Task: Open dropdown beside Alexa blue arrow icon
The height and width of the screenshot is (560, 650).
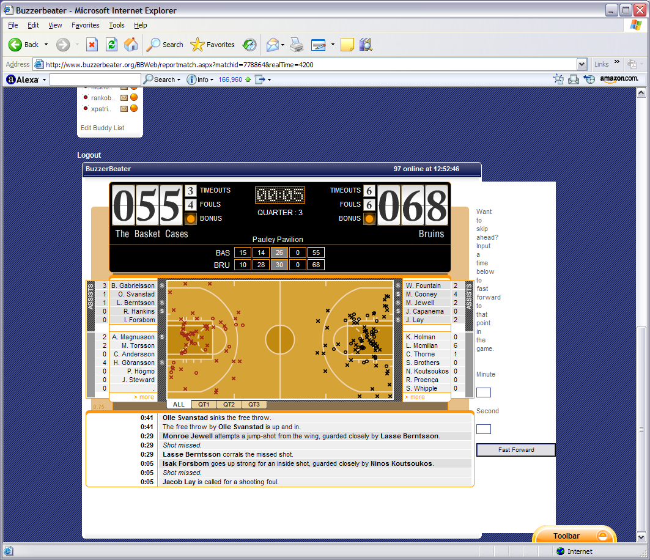Action: tap(270, 79)
